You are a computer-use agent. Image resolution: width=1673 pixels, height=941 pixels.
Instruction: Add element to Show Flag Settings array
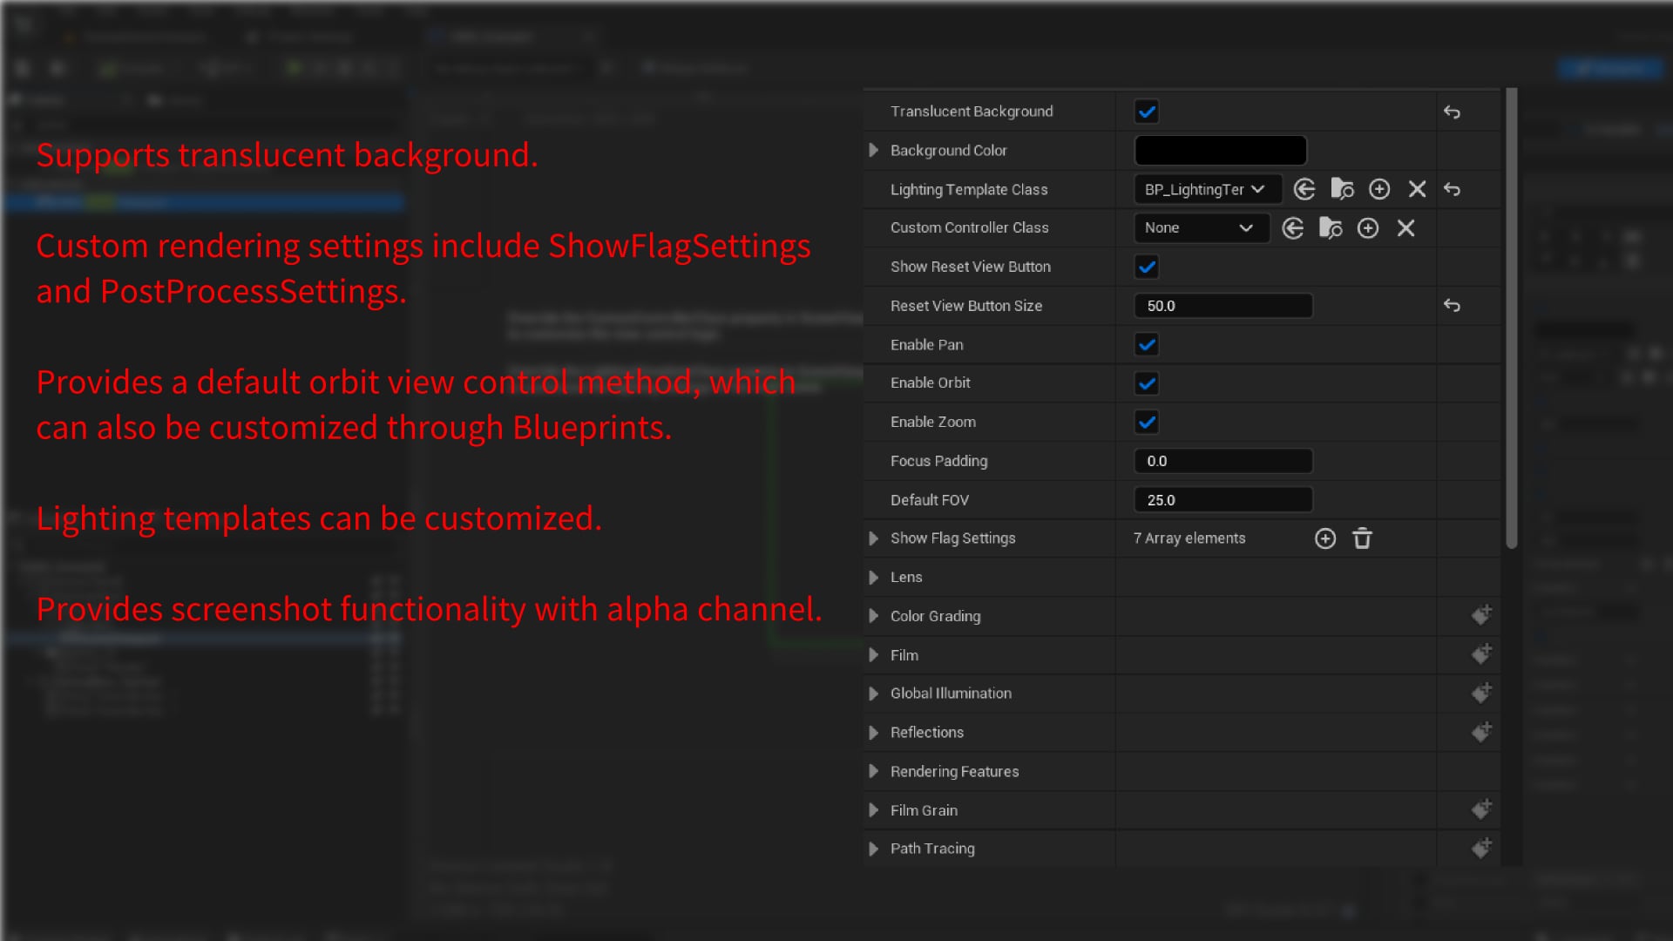pos(1325,538)
